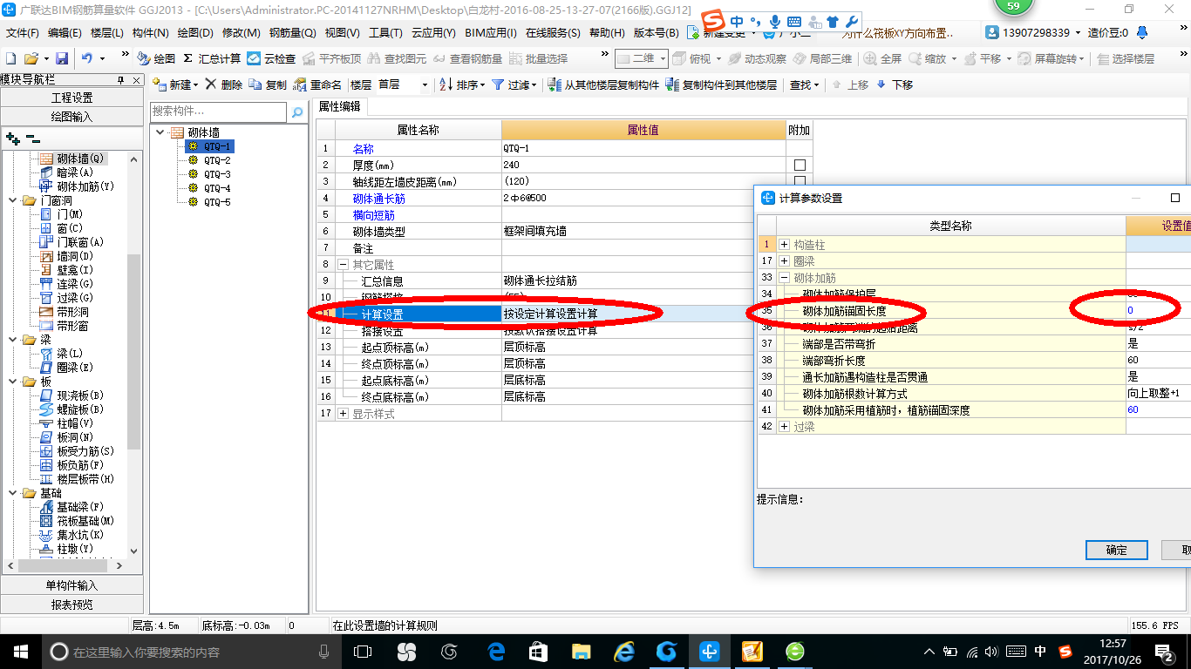1191x669 pixels.
Task: Click the 单构件输入 button
Action: pyautogui.click(x=71, y=585)
